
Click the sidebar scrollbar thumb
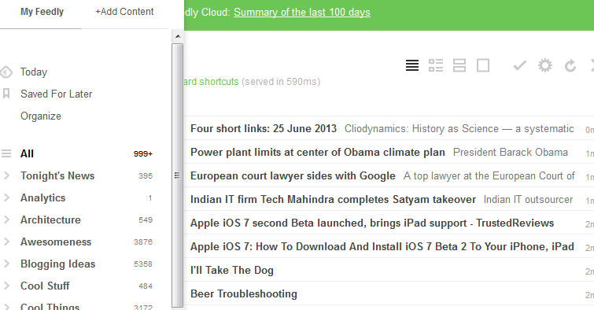tap(177, 175)
